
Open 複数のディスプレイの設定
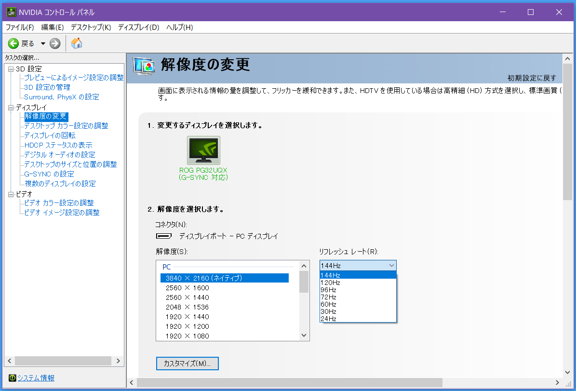(60, 183)
